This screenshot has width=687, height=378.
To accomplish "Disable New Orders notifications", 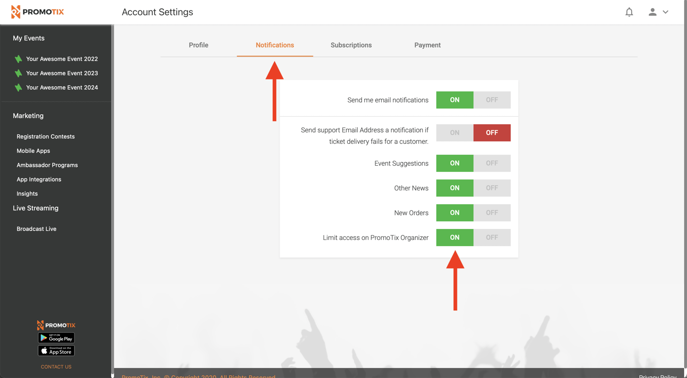I will pos(492,212).
